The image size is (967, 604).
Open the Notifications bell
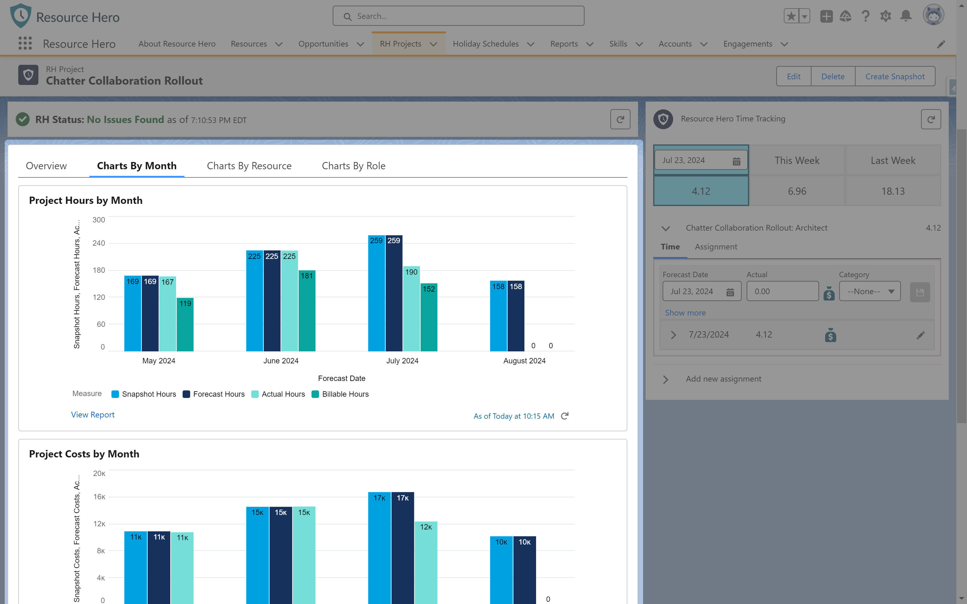pyautogui.click(x=906, y=16)
